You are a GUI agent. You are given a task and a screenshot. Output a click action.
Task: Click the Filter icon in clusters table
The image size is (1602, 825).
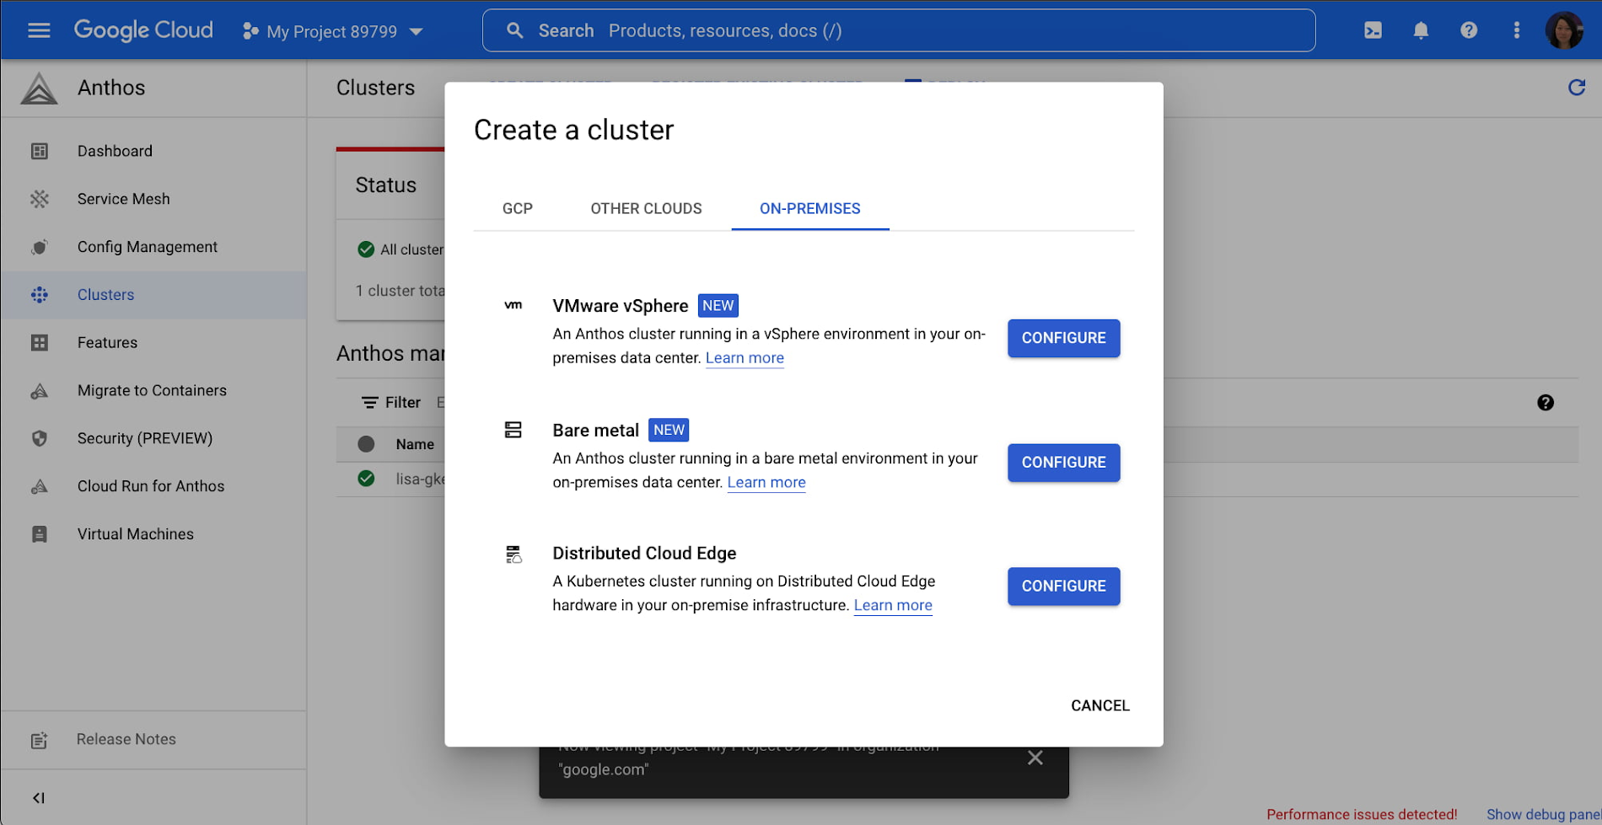click(x=369, y=403)
